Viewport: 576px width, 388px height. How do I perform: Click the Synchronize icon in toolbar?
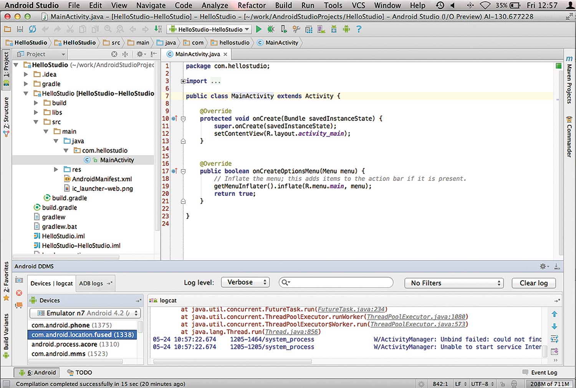33,29
